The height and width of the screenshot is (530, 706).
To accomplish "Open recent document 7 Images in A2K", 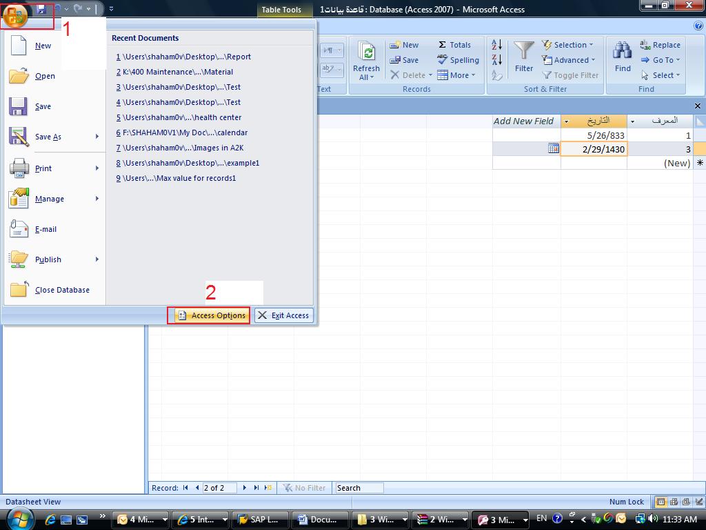I will [x=180, y=148].
